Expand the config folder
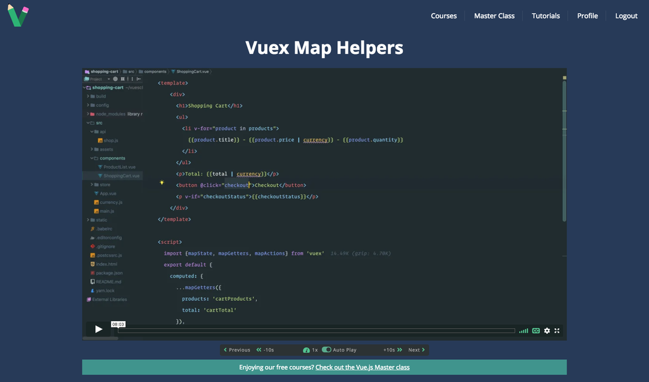Viewport: 649px width, 382px height. click(87, 105)
